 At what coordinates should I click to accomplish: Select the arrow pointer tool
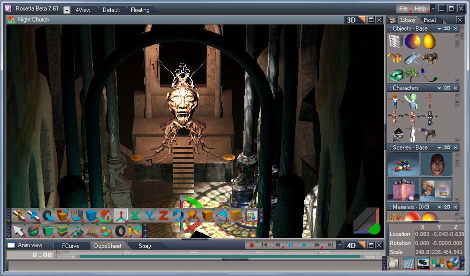point(19,230)
